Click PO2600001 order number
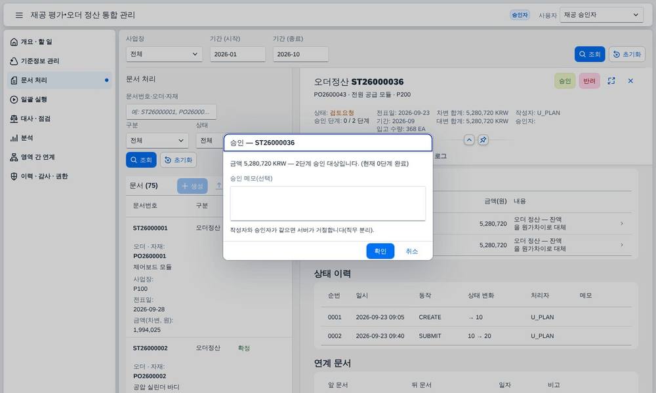This screenshot has width=656, height=393. coord(150,256)
